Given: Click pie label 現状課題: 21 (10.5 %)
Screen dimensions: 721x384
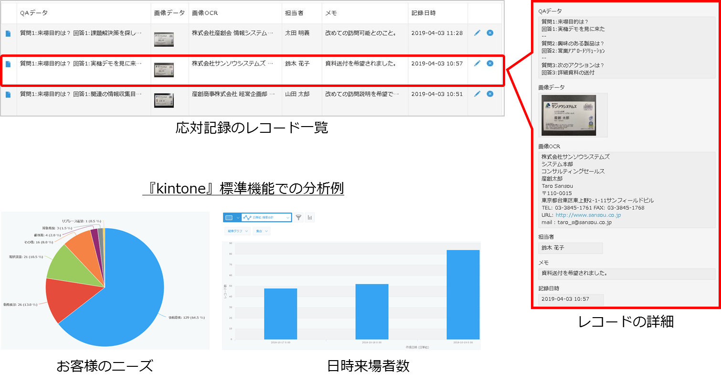Looking at the screenshot, I should (26, 256).
